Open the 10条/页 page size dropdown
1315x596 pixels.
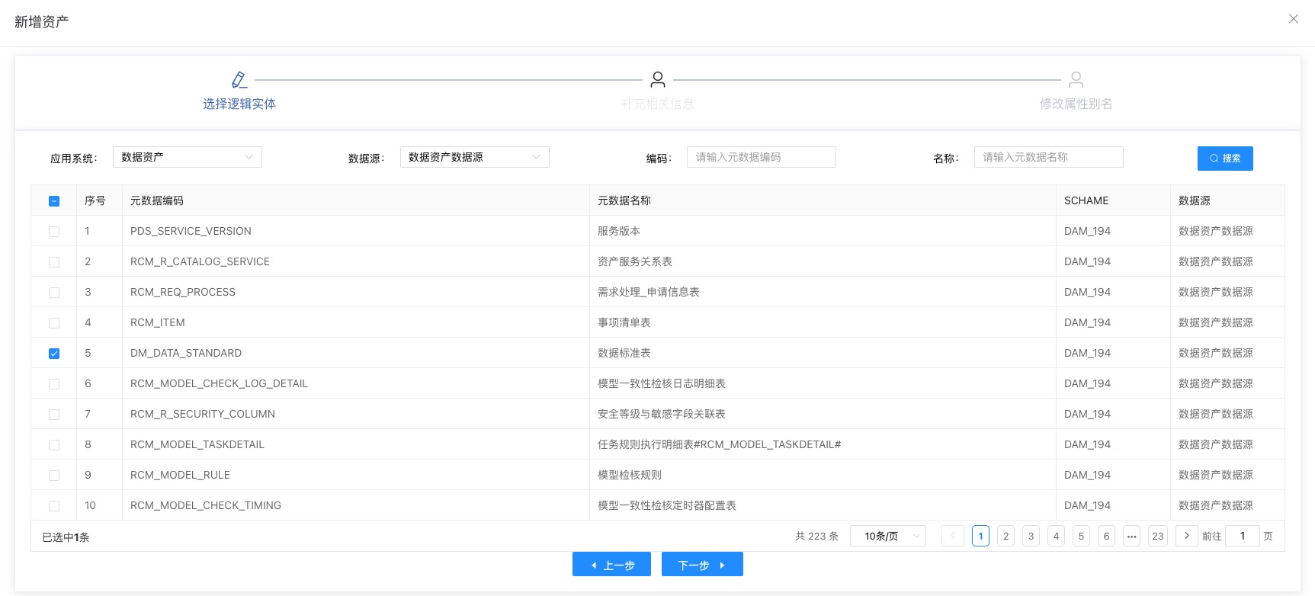[x=888, y=536]
